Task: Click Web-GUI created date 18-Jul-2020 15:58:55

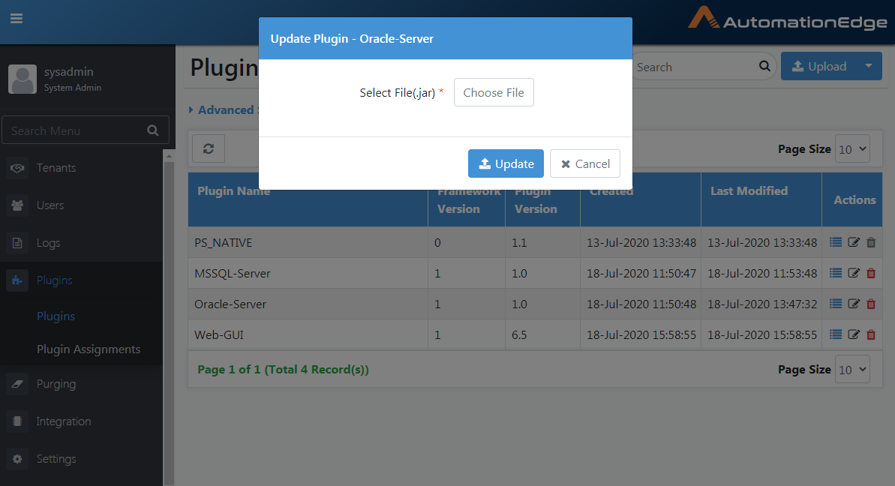Action: (x=641, y=334)
